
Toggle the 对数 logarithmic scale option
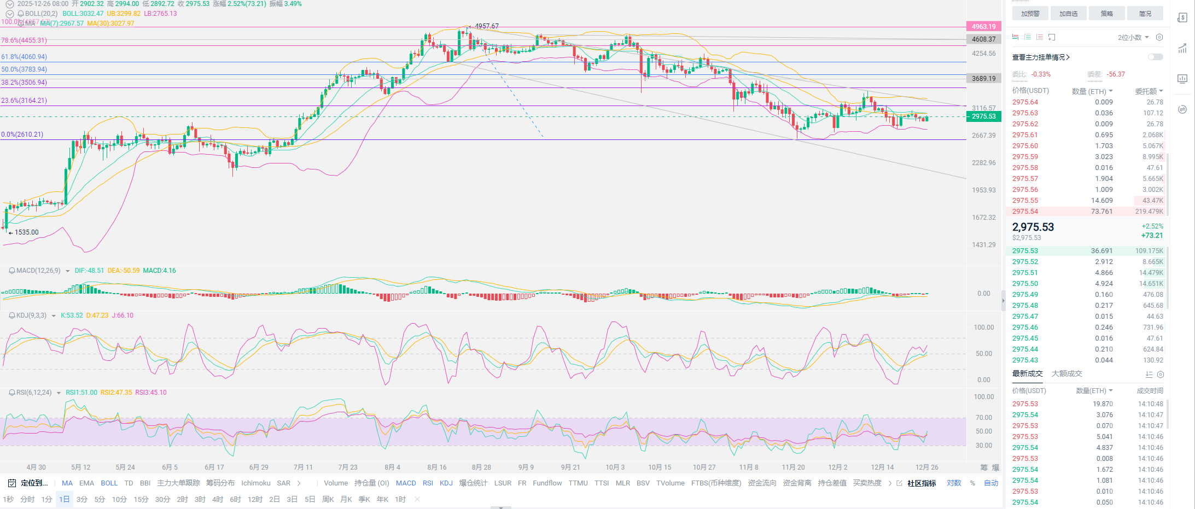(954, 483)
